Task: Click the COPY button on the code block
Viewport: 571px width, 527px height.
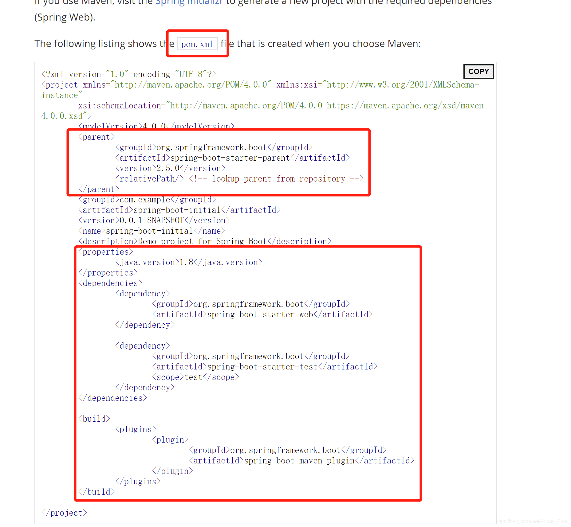Action: click(x=478, y=71)
